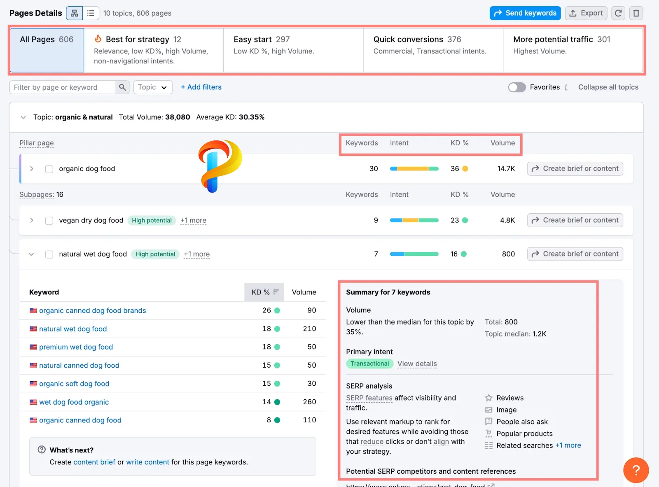Click the search magnifier icon
Viewport: 659px width, 487px height.
[x=122, y=87]
